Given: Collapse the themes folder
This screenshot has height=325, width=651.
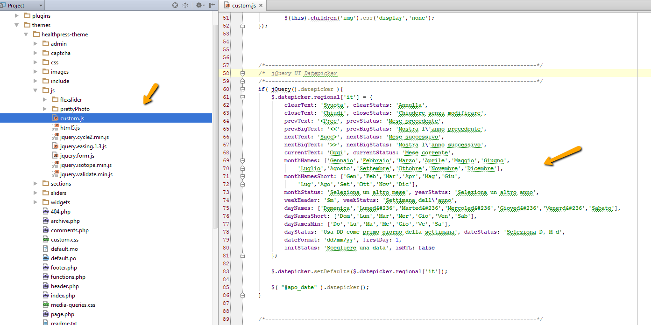Looking at the screenshot, I should point(17,25).
